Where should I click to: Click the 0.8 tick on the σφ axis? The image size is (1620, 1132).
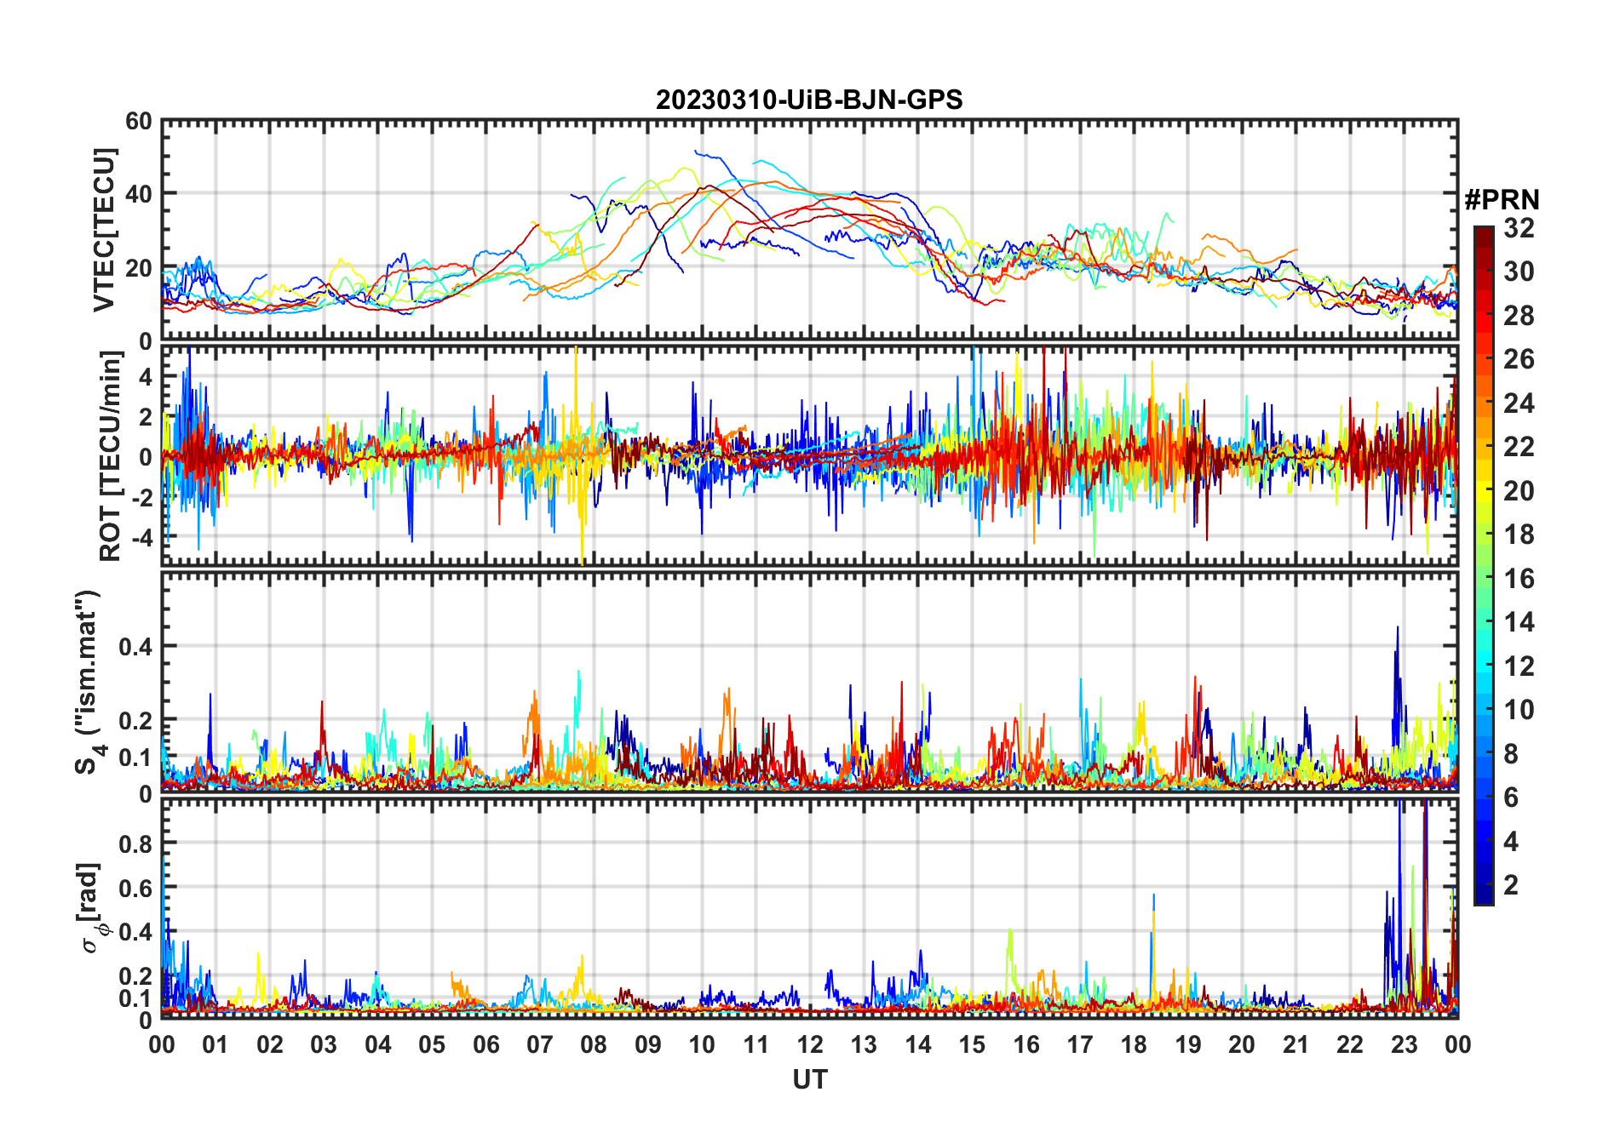[x=135, y=843]
